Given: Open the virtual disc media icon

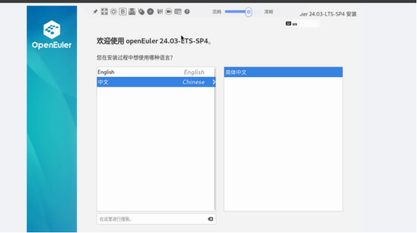Looking at the screenshot, I should click(150, 11).
